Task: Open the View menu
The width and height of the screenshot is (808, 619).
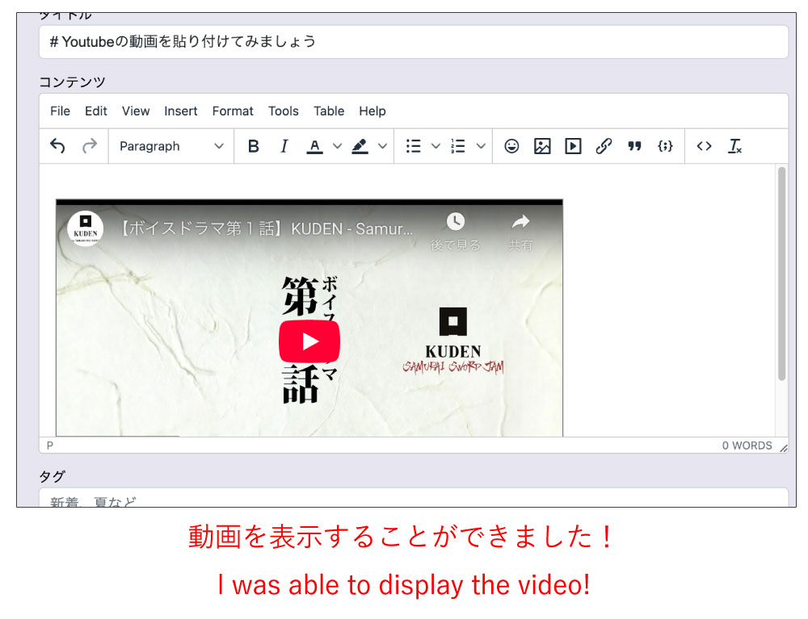Action: (136, 111)
